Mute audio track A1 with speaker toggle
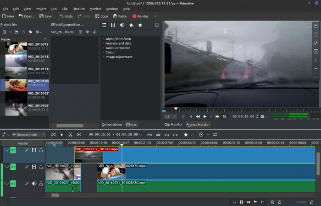This screenshot has height=206, width=321. (34, 184)
